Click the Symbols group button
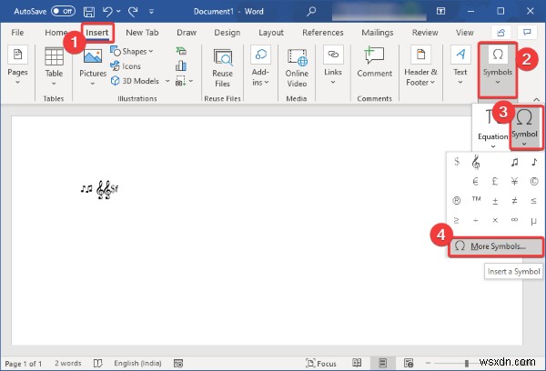The image size is (546, 371). point(498,69)
